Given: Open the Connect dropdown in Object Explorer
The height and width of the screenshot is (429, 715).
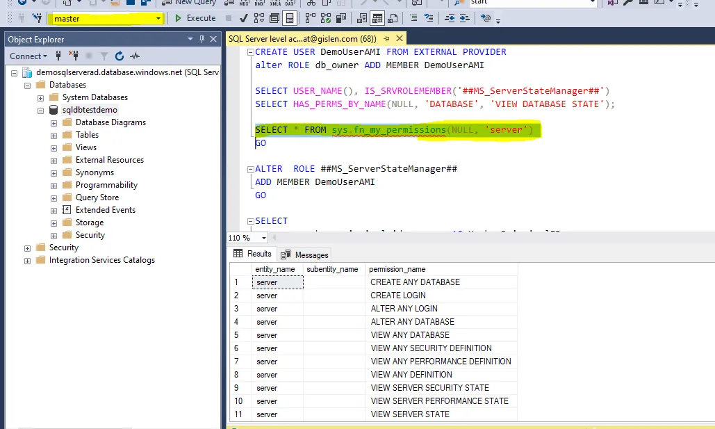Looking at the screenshot, I should click(28, 56).
